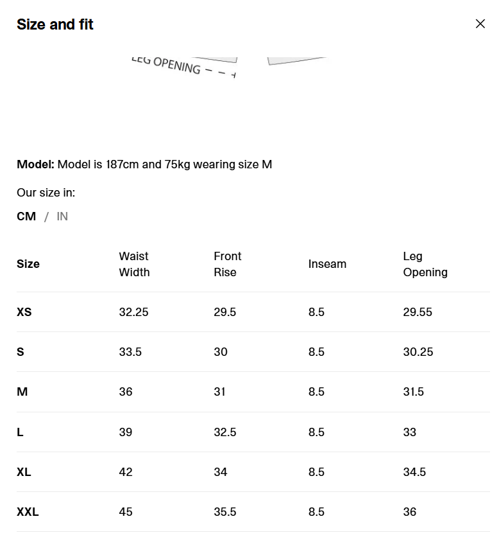Click the Leg Opening column header

point(425,264)
